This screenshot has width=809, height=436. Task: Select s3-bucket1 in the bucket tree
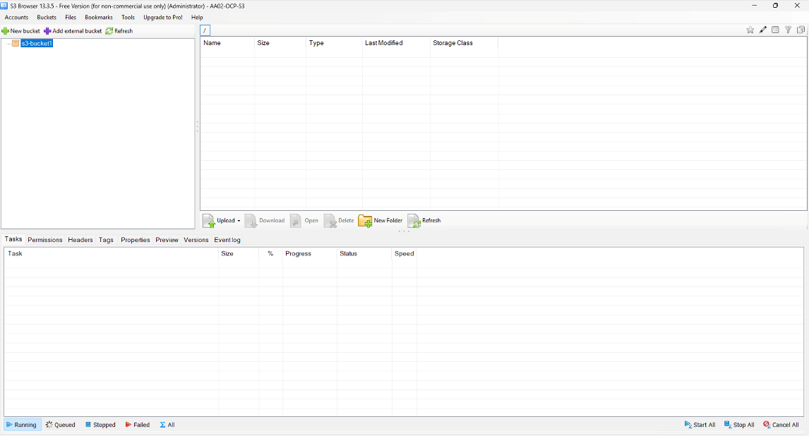point(37,43)
